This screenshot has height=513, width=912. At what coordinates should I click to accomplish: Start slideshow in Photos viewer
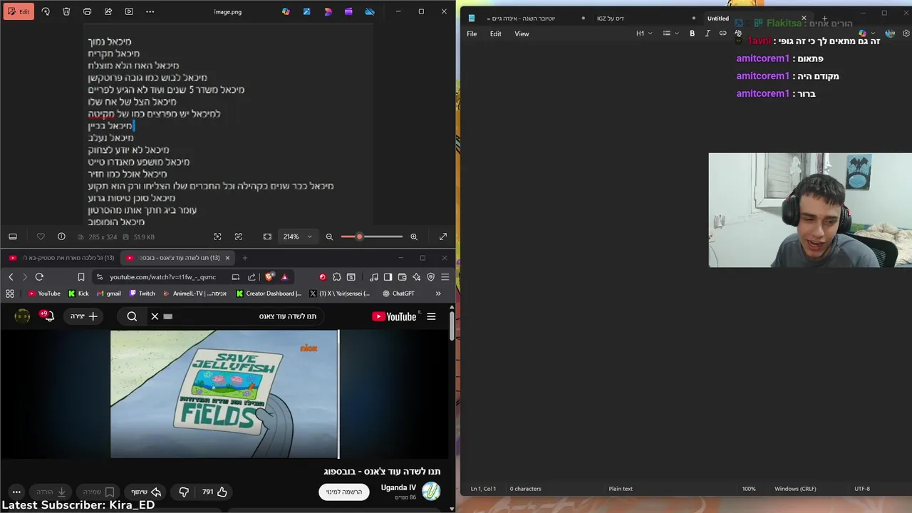[x=129, y=11]
